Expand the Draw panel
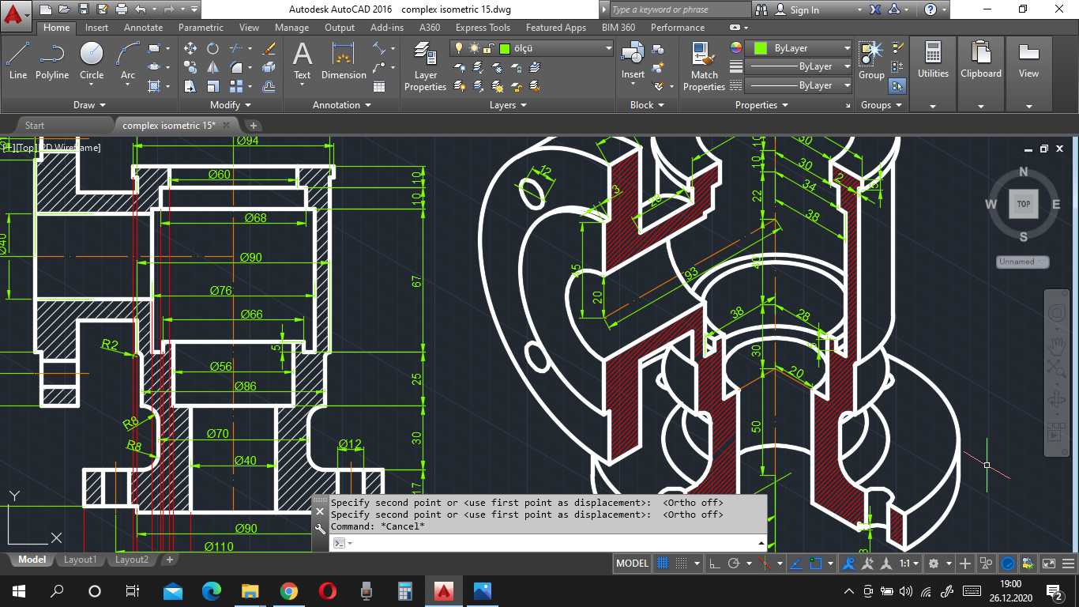 click(x=89, y=104)
